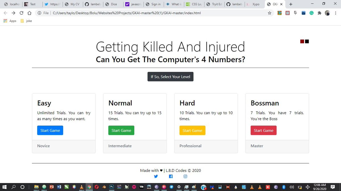Reload the page with the refresh icon

(21, 13)
